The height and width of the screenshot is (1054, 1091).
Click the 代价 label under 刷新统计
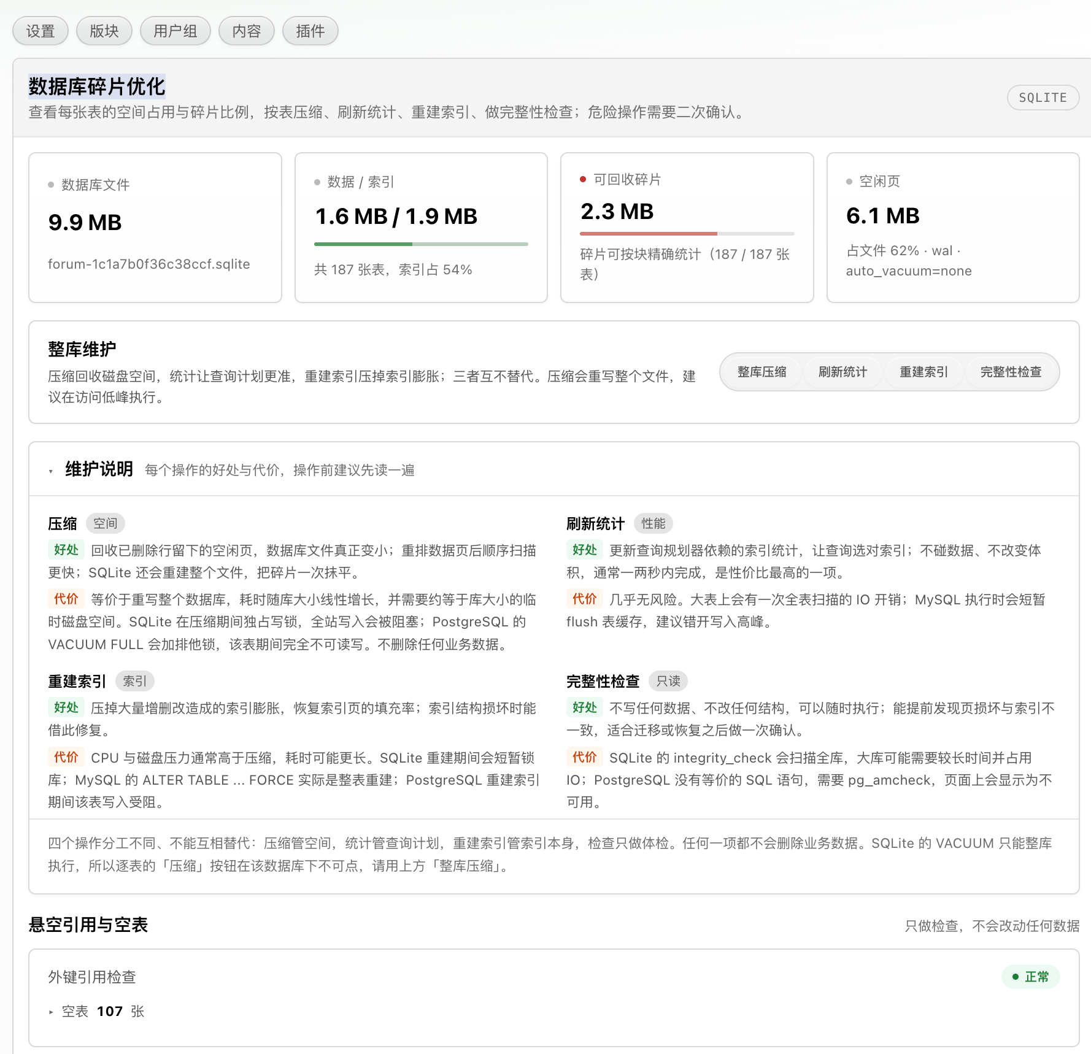point(585,599)
